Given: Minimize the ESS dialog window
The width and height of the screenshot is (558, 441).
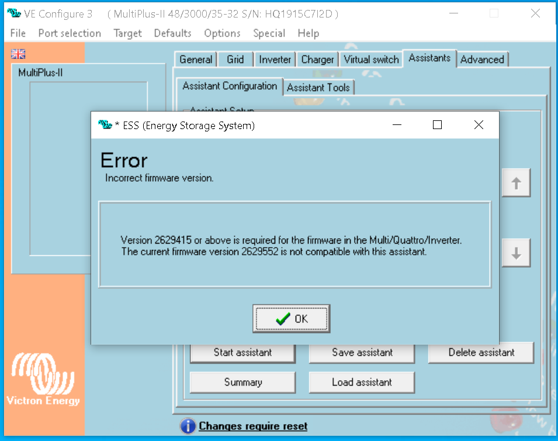Looking at the screenshot, I should pos(397,125).
